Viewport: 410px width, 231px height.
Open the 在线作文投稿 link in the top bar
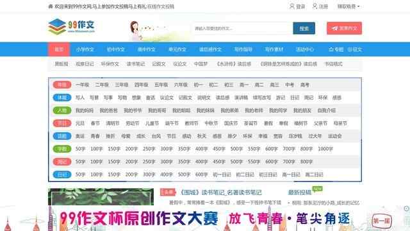161,6
